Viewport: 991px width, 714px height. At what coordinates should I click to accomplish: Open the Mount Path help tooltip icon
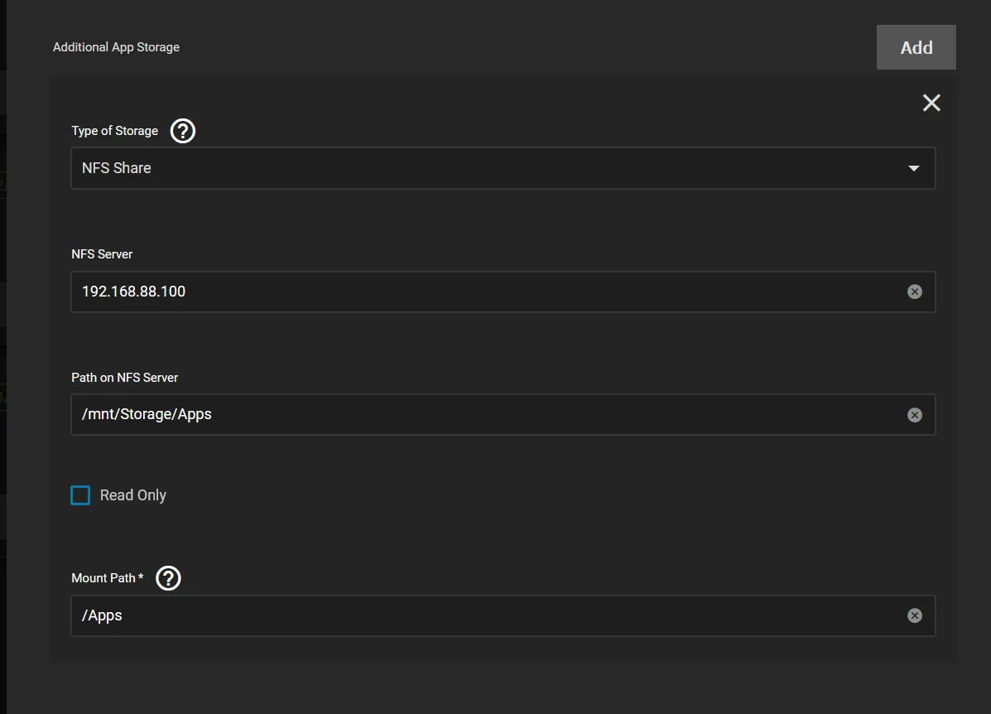pos(168,578)
